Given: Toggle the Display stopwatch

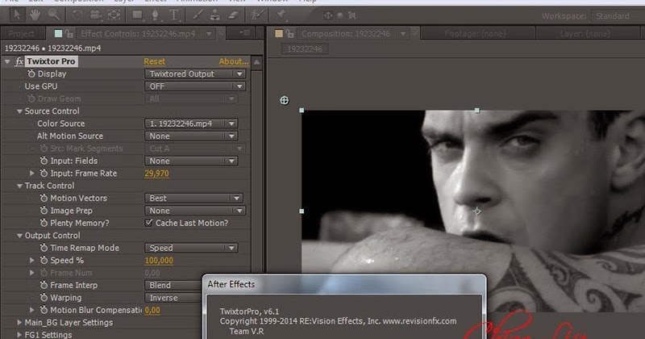Looking at the screenshot, I should (31, 73).
